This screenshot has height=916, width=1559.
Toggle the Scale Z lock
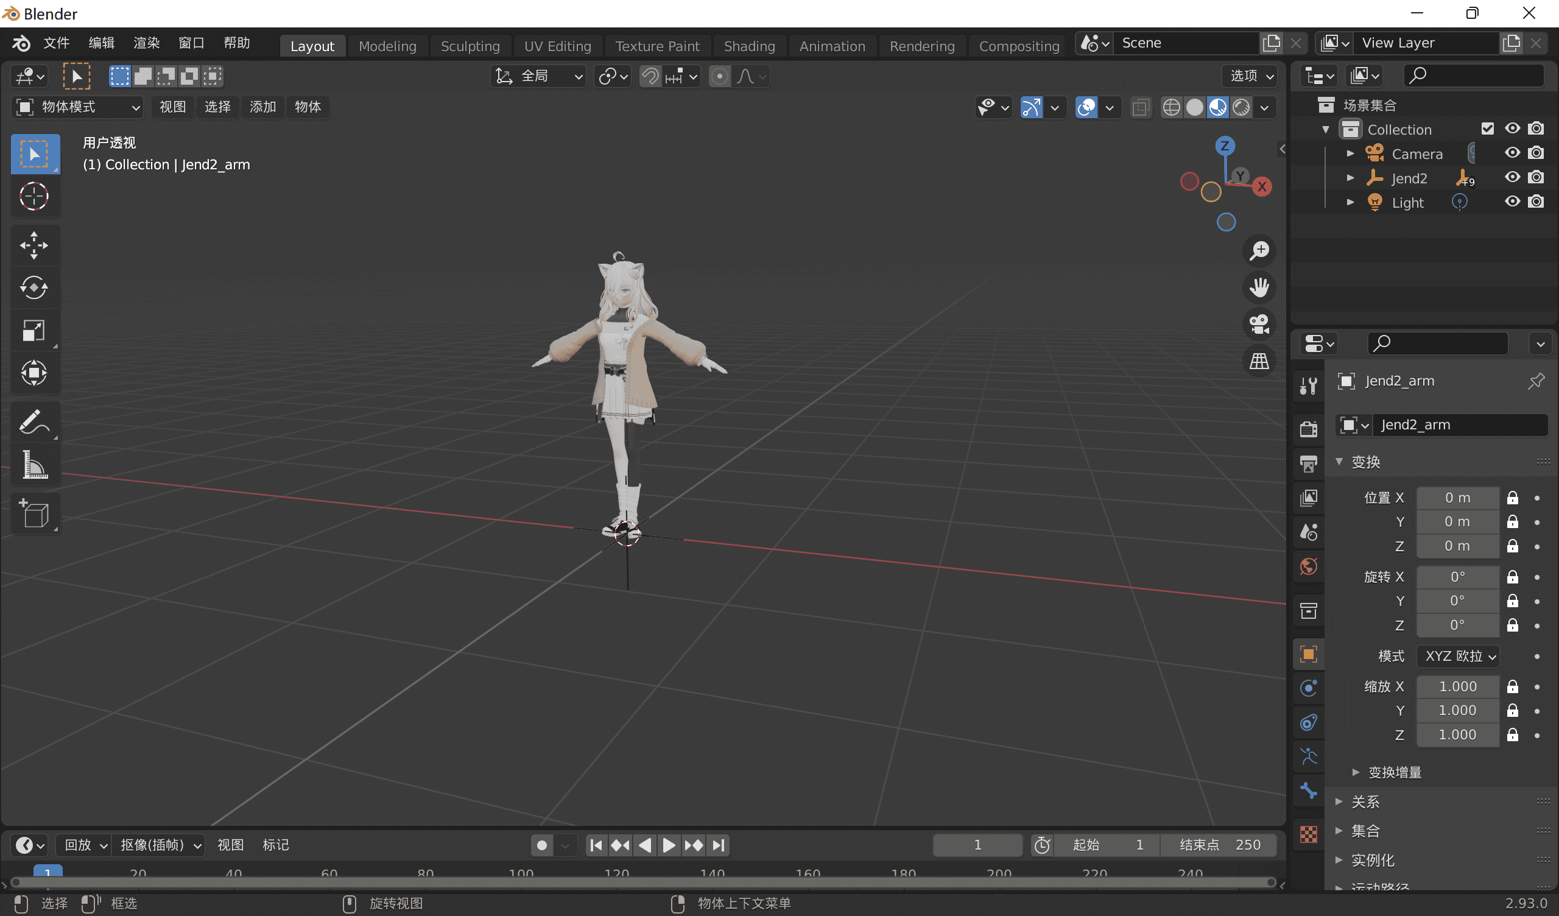pos(1513,735)
